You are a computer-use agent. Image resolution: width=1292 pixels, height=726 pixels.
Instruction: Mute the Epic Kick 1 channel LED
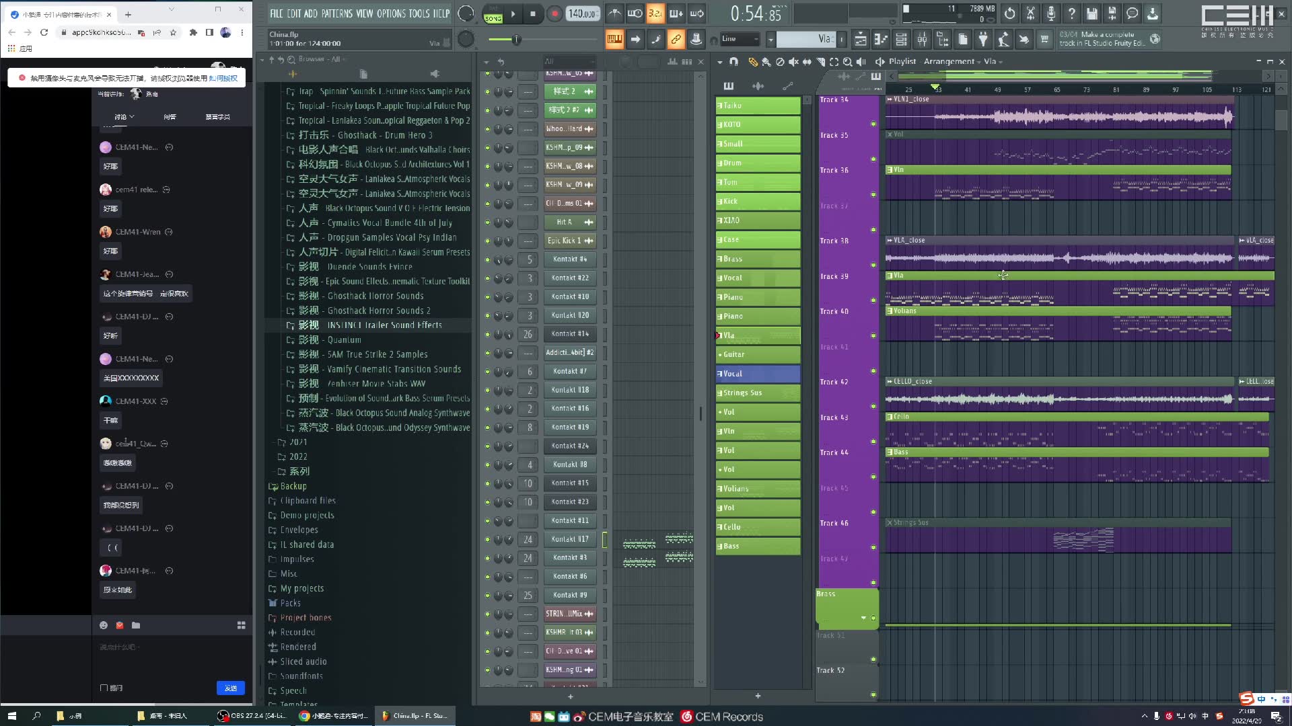487,241
